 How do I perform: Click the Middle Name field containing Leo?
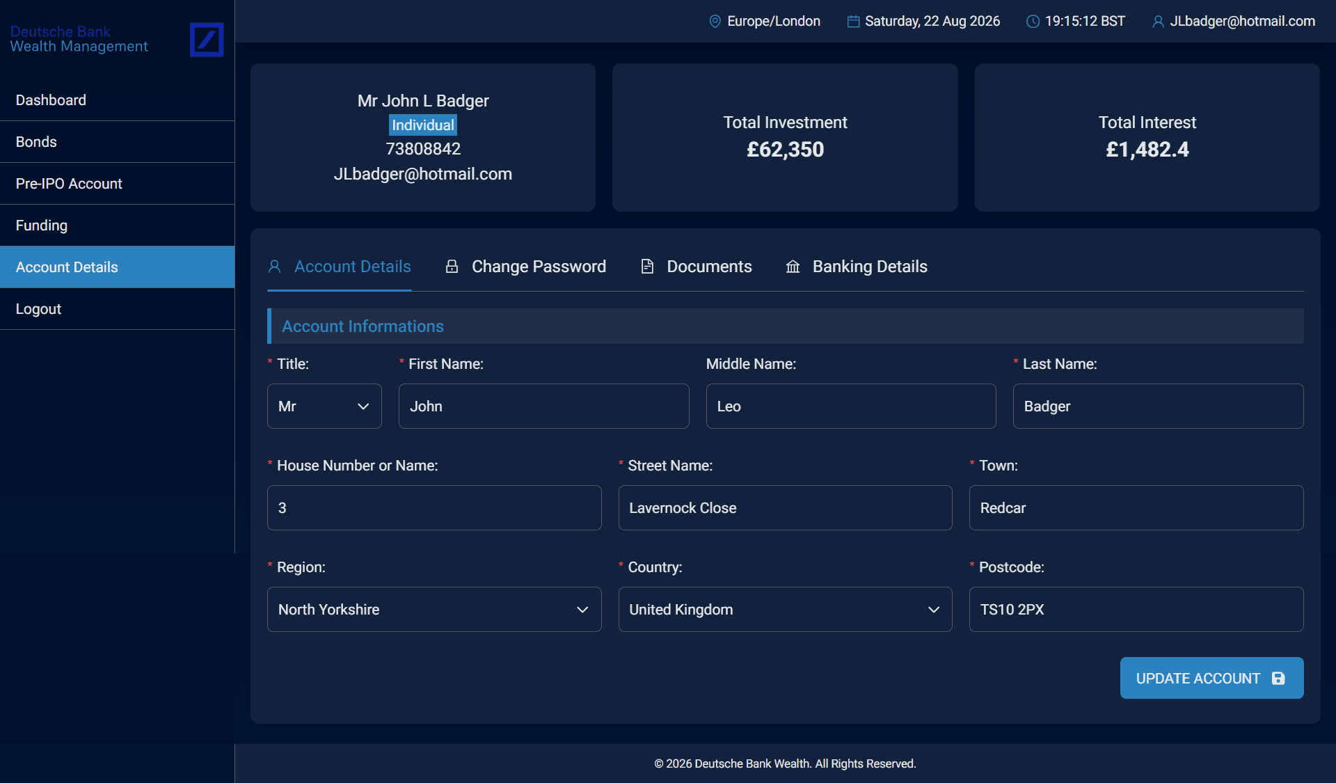pos(851,406)
